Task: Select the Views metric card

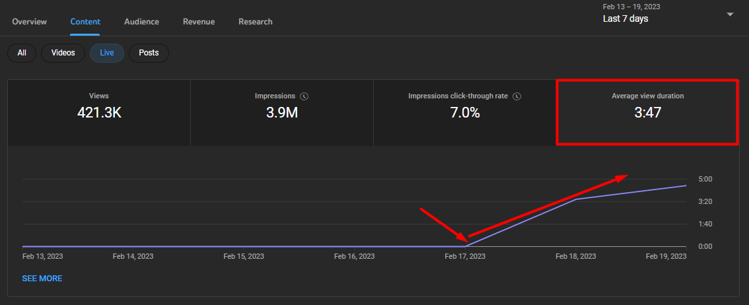Action: coord(99,113)
